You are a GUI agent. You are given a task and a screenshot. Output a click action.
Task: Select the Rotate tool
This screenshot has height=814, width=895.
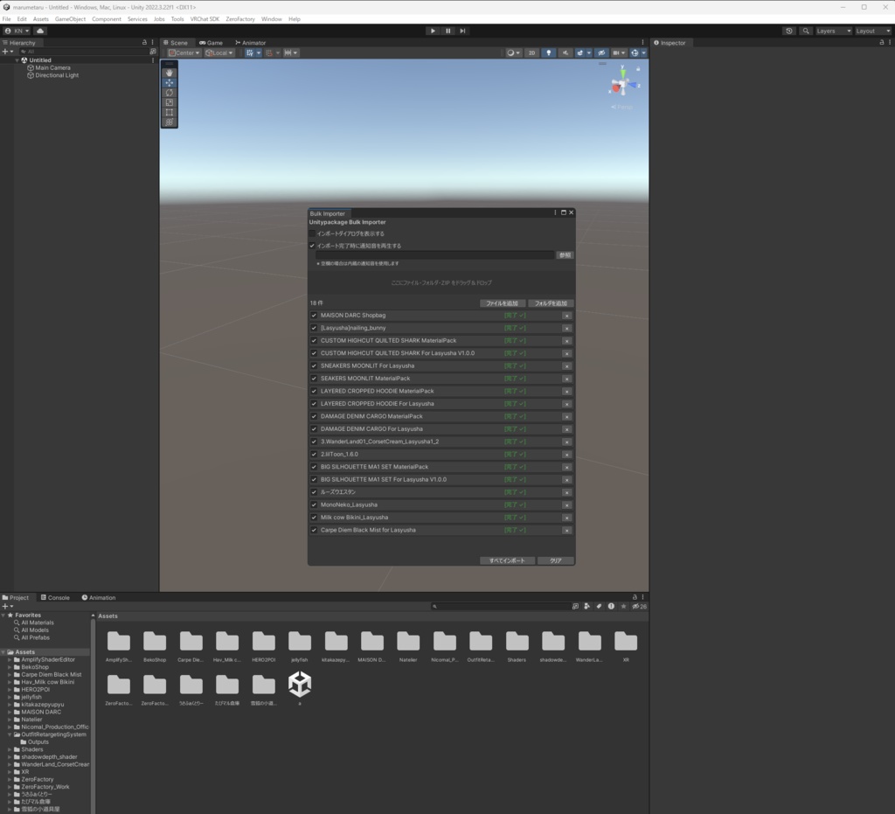169,93
